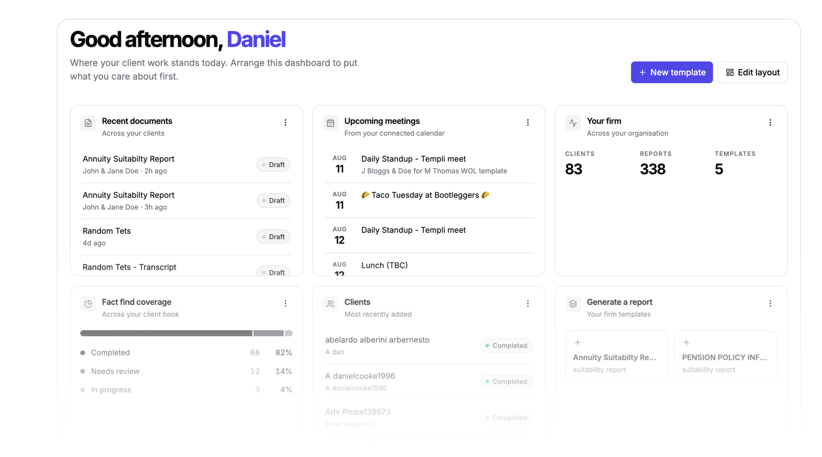
Task: Click the Fact find coverage pie icon
Action: (x=88, y=304)
